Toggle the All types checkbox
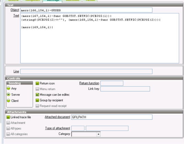Screen dimensions: 184x144 point(8,128)
